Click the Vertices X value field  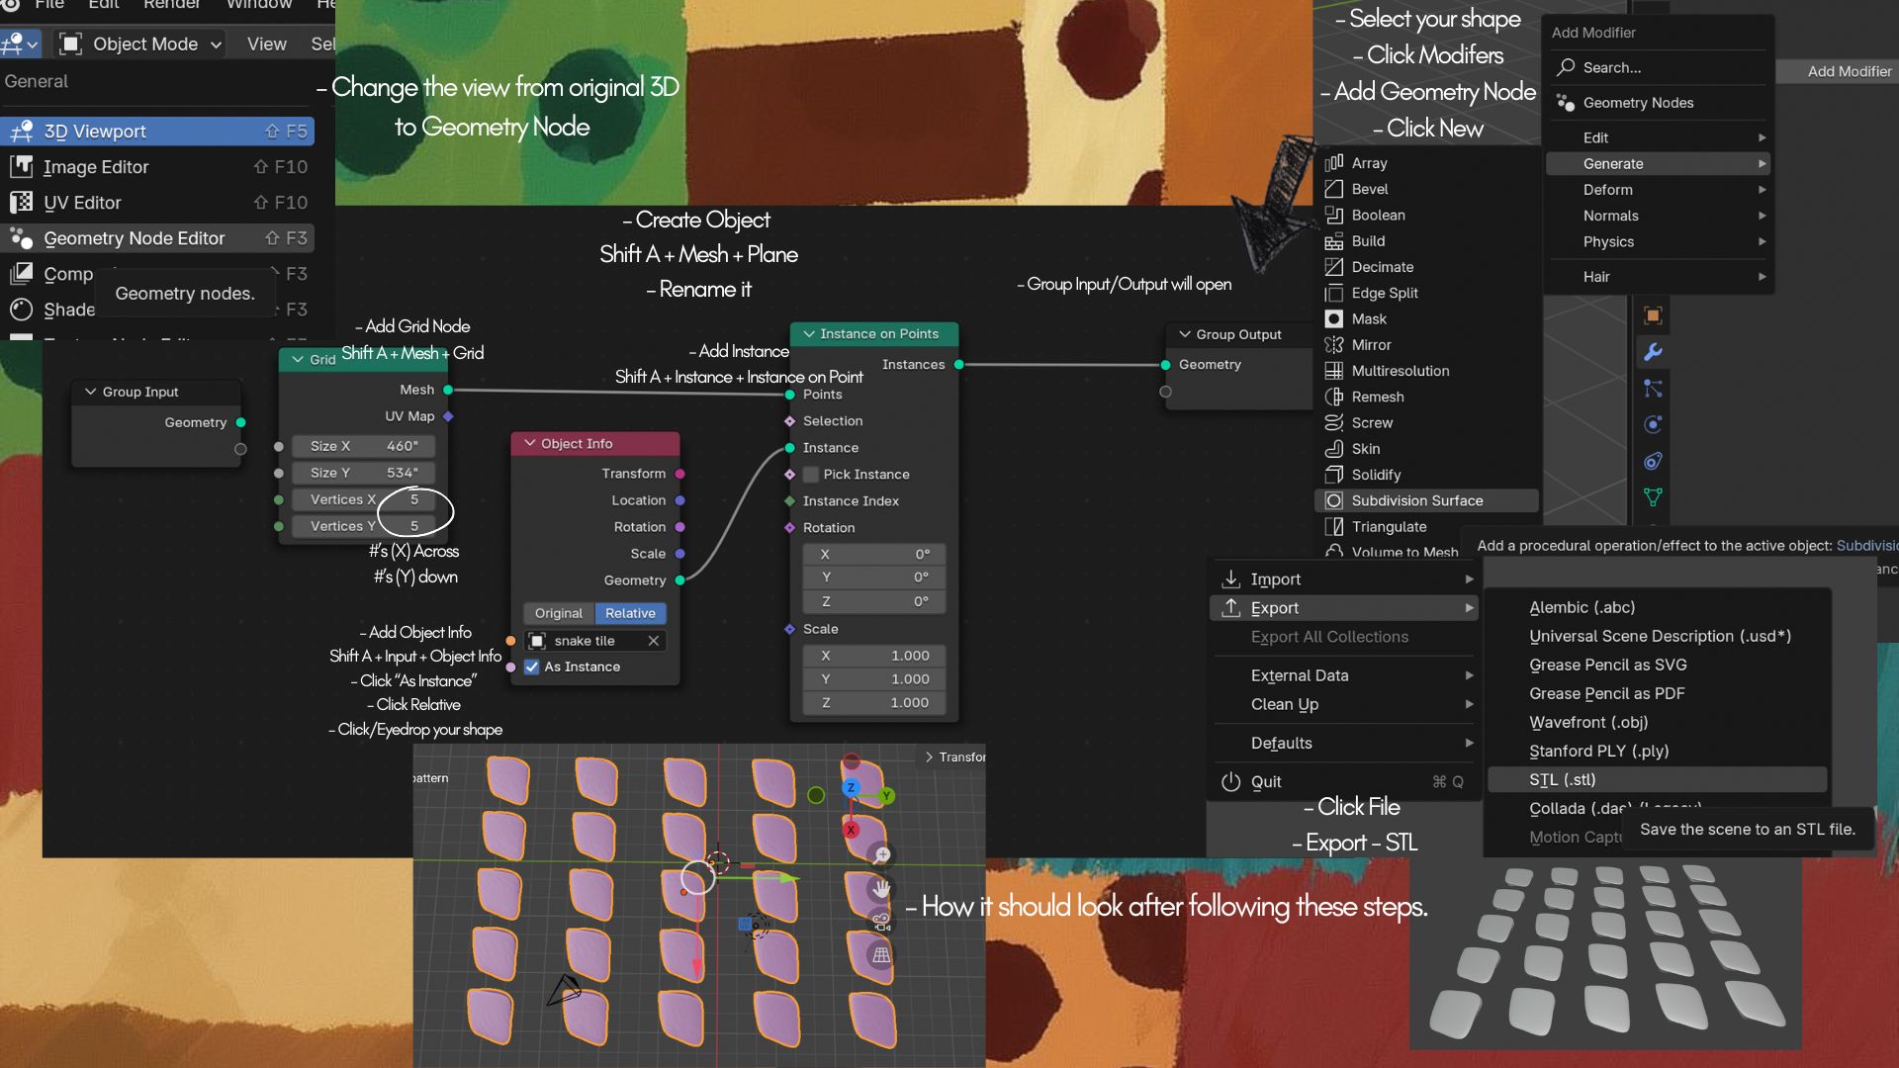click(364, 499)
